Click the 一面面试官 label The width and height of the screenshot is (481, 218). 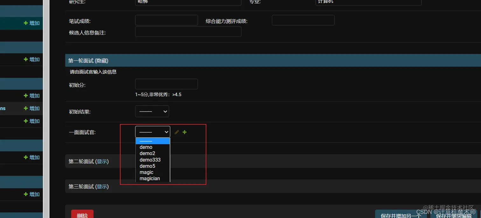point(82,132)
